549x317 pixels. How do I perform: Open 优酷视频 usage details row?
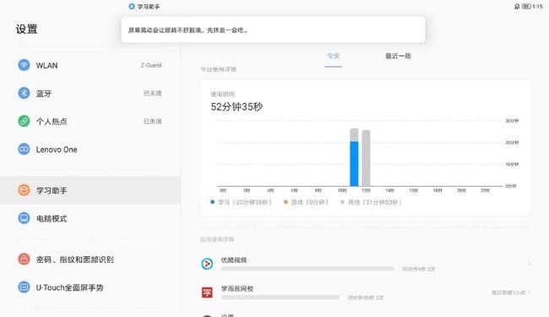366,264
